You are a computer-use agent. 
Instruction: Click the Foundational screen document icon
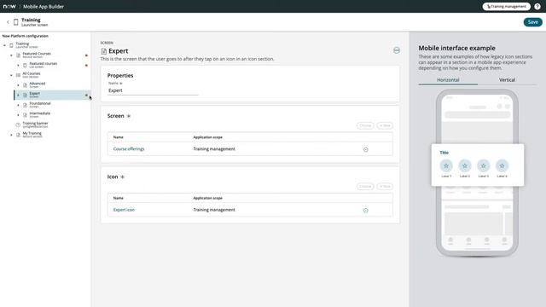click(25, 105)
